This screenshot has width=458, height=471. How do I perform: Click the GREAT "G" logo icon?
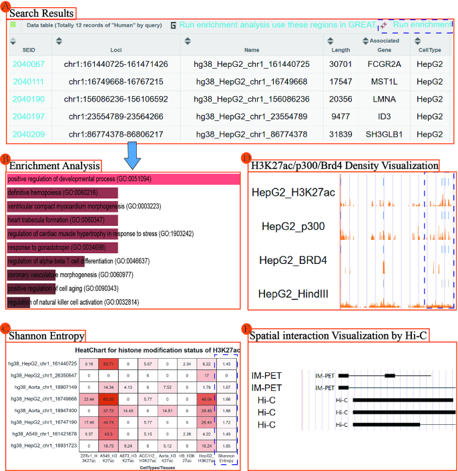tap(173, 25)
